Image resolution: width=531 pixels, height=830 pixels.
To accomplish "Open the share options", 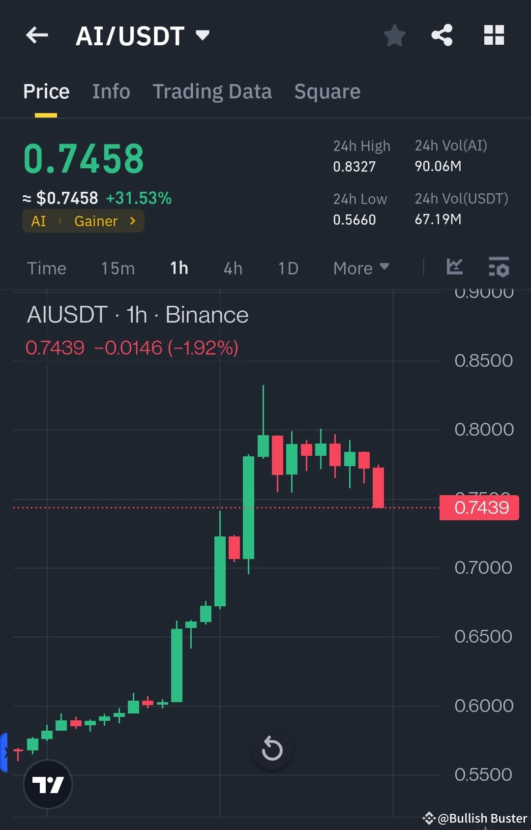I will point(442,35).
